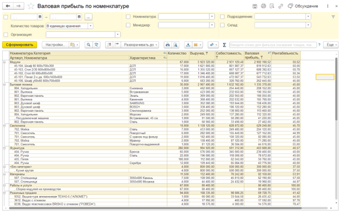The image size is (339, 211).
Task: Save the report with the diskette icon
Action: [255, 7]
